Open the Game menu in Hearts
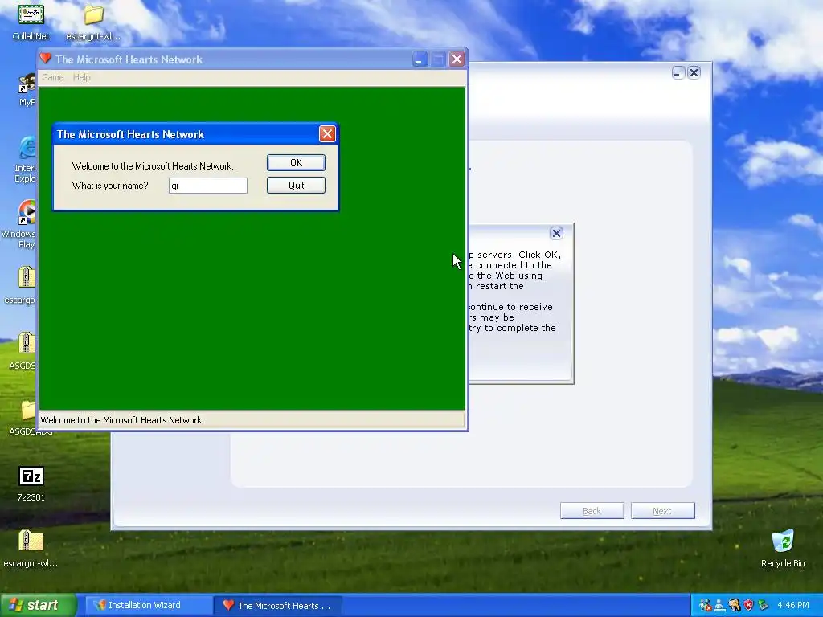823x617 pixels. [52, 77]
